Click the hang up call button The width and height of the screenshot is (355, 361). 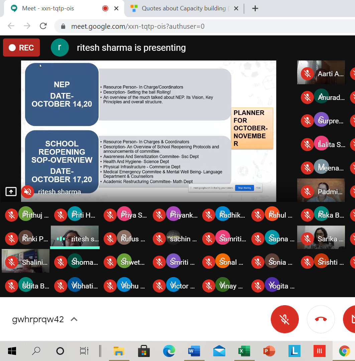click(321, 319)
